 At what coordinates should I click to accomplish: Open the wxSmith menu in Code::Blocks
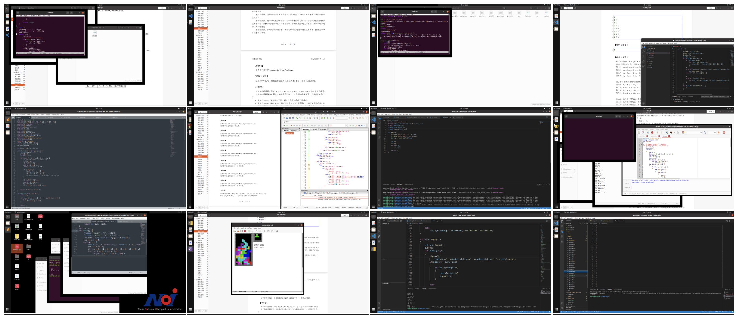pyautogui.click(x=319, y=115)
